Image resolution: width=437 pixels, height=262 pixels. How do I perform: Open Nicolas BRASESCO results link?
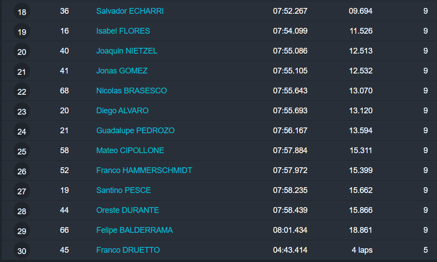[132, 91]
